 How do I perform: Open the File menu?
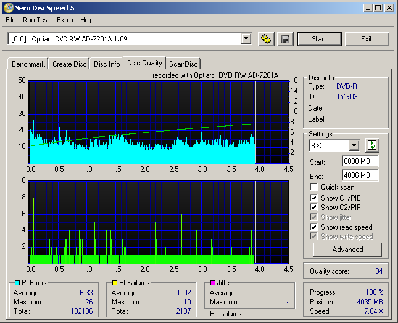coord(11,20)
